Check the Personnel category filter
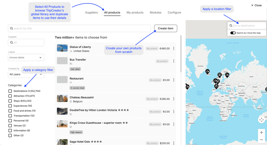The height and width of the screenshot is (145, 267). coord(10,121)
